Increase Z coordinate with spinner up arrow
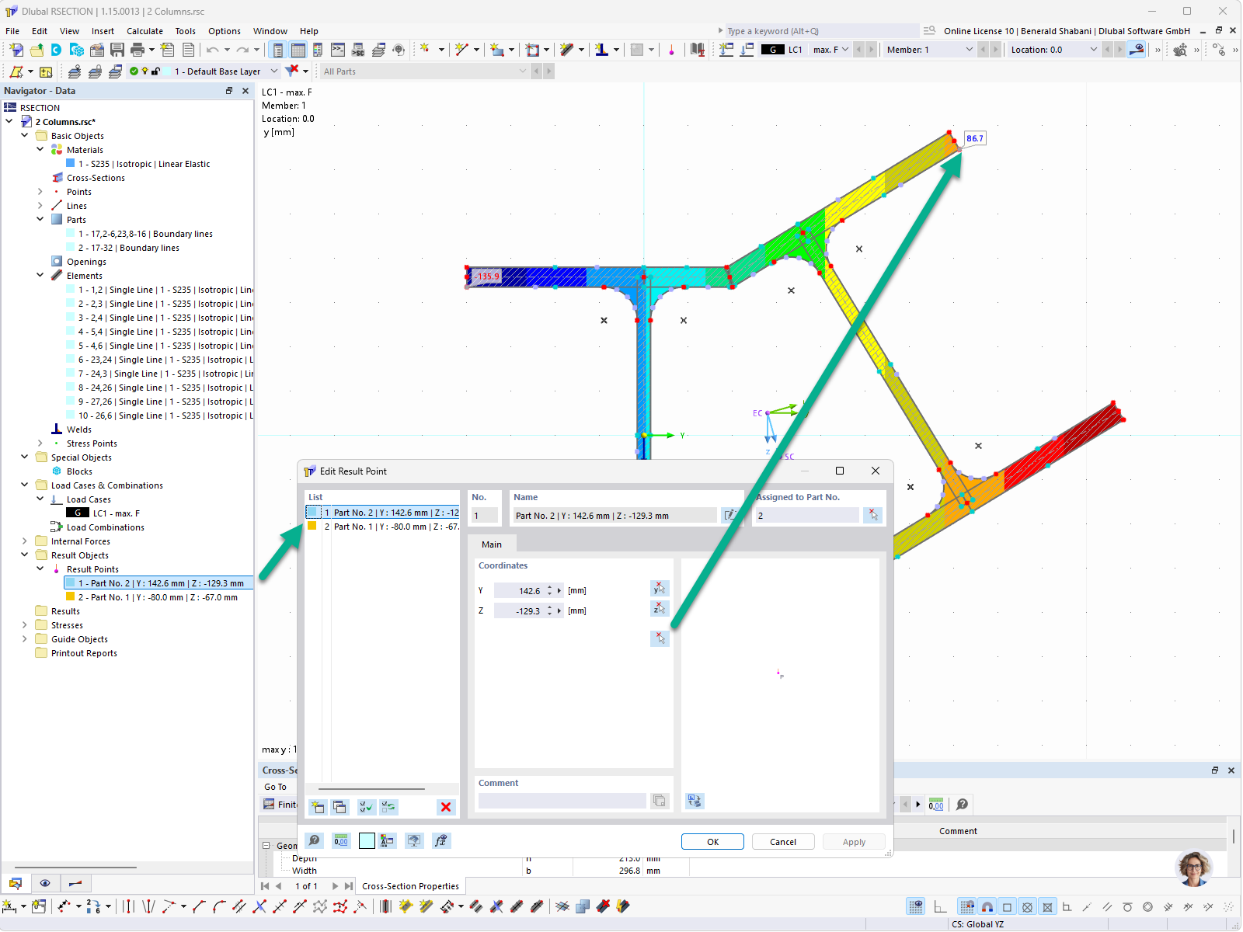1243x932 pixels. click(x=549, y=607)
